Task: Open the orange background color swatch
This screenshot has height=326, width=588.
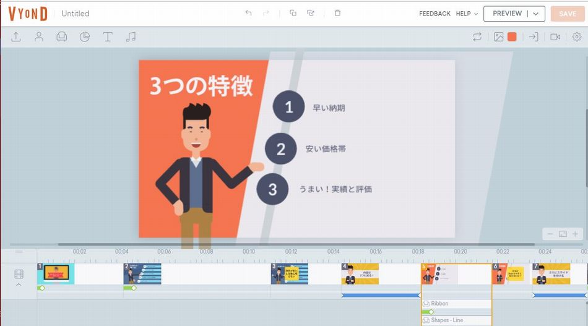Action: [x=512, y=36]
